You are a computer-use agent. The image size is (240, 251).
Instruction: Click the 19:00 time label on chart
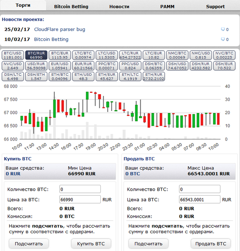[91, 147]
